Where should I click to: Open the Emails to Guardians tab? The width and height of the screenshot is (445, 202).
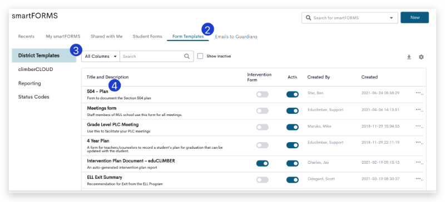coord(236,37)
